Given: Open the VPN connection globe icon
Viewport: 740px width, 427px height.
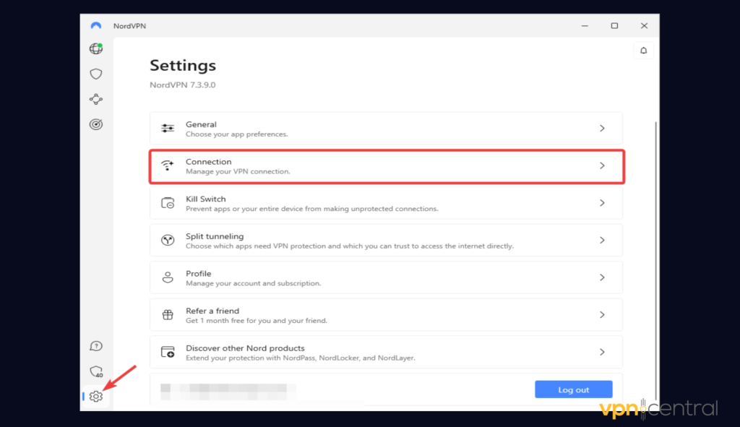Looking at the screenshot, I should pos(95,48).
